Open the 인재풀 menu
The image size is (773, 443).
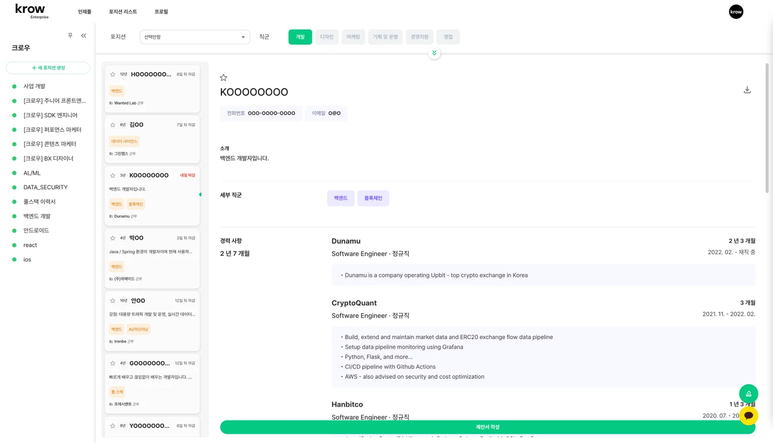(x=85, y=12)
